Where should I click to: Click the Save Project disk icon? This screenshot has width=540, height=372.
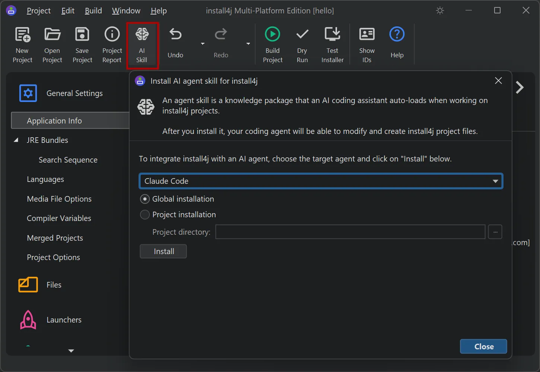[x=82, y=34]
